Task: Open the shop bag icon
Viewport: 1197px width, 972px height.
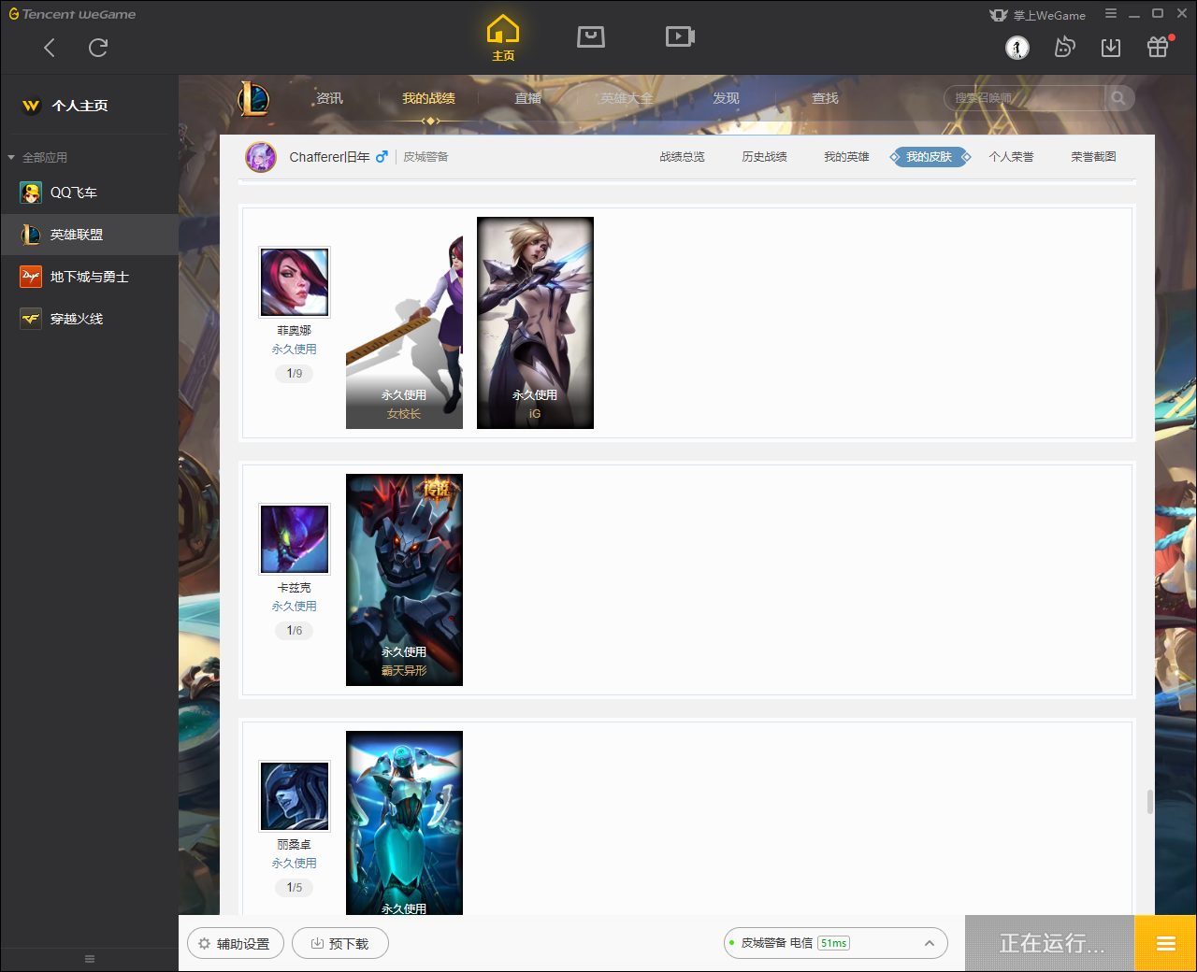Action: tap(591, 36)
